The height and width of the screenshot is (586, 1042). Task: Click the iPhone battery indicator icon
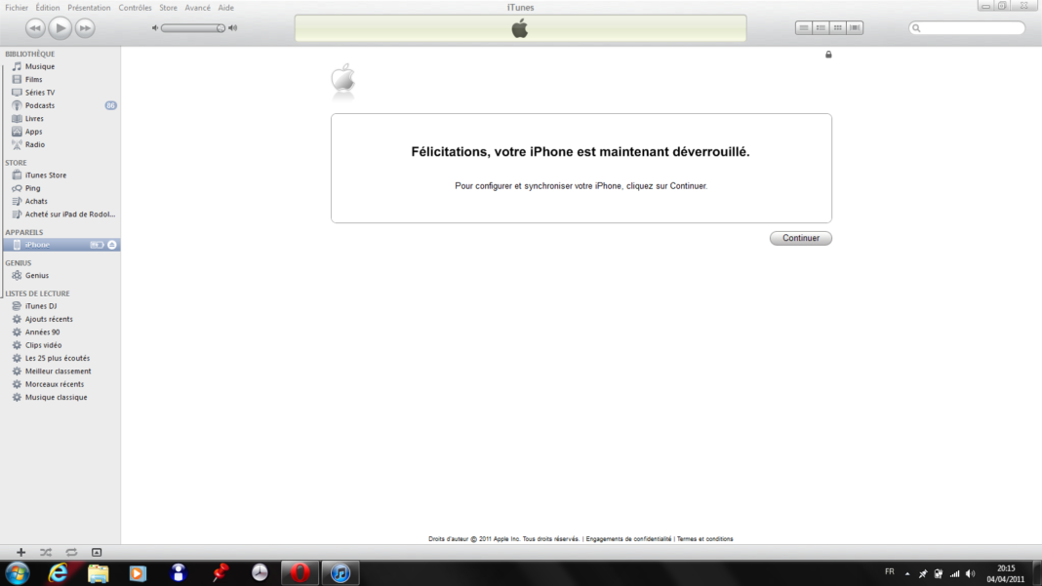tap(97, 245)
